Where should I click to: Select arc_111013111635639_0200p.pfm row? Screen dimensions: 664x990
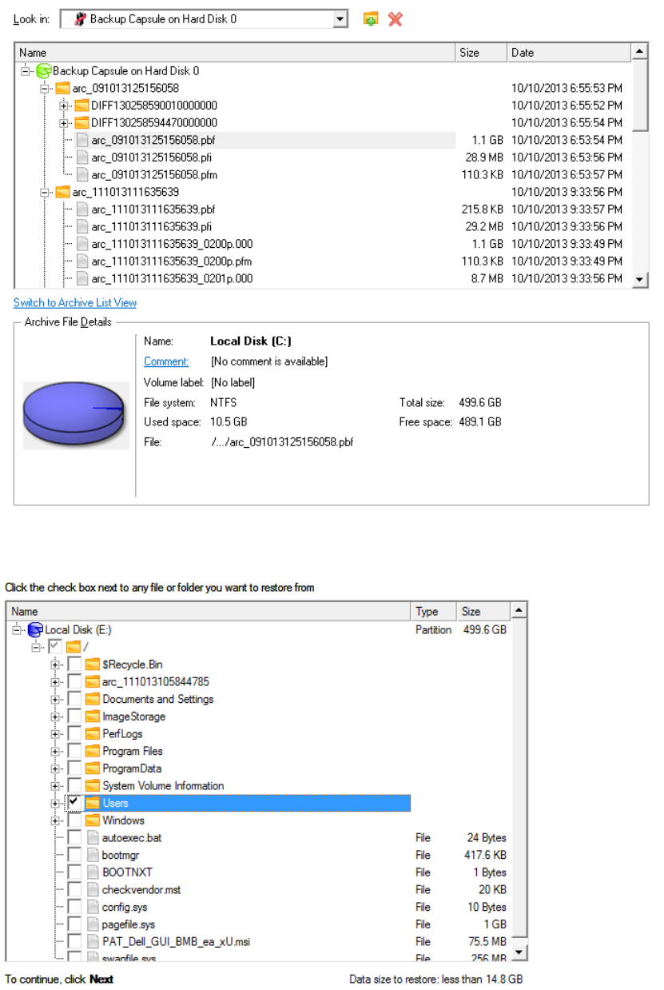[323, 261]
